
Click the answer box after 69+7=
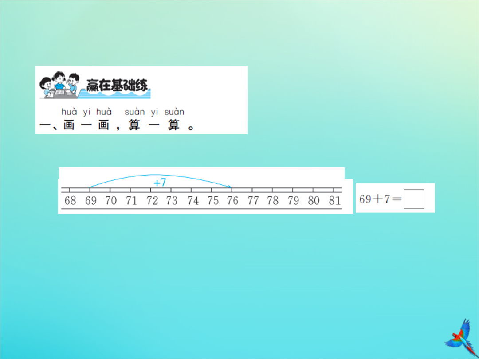coord(414,199)
